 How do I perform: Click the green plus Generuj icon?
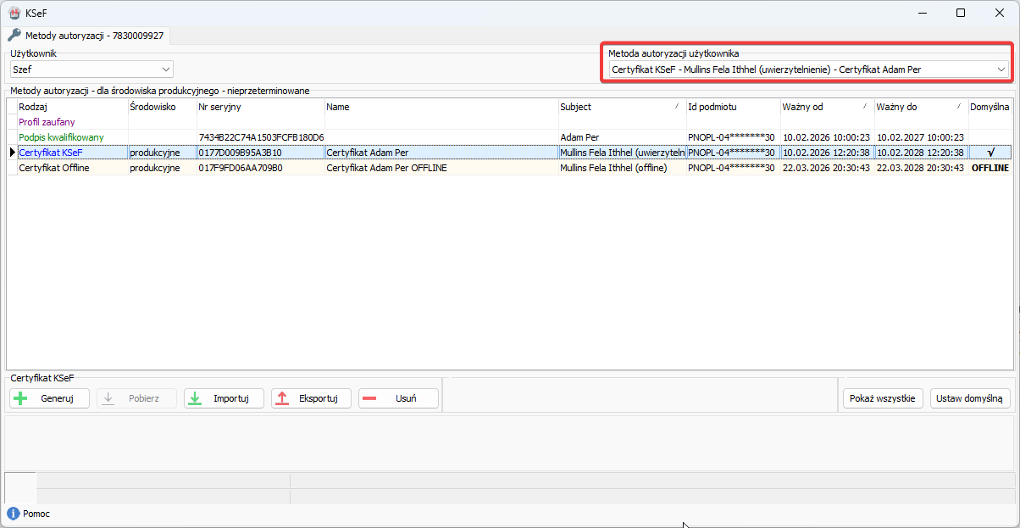(21, 398)
